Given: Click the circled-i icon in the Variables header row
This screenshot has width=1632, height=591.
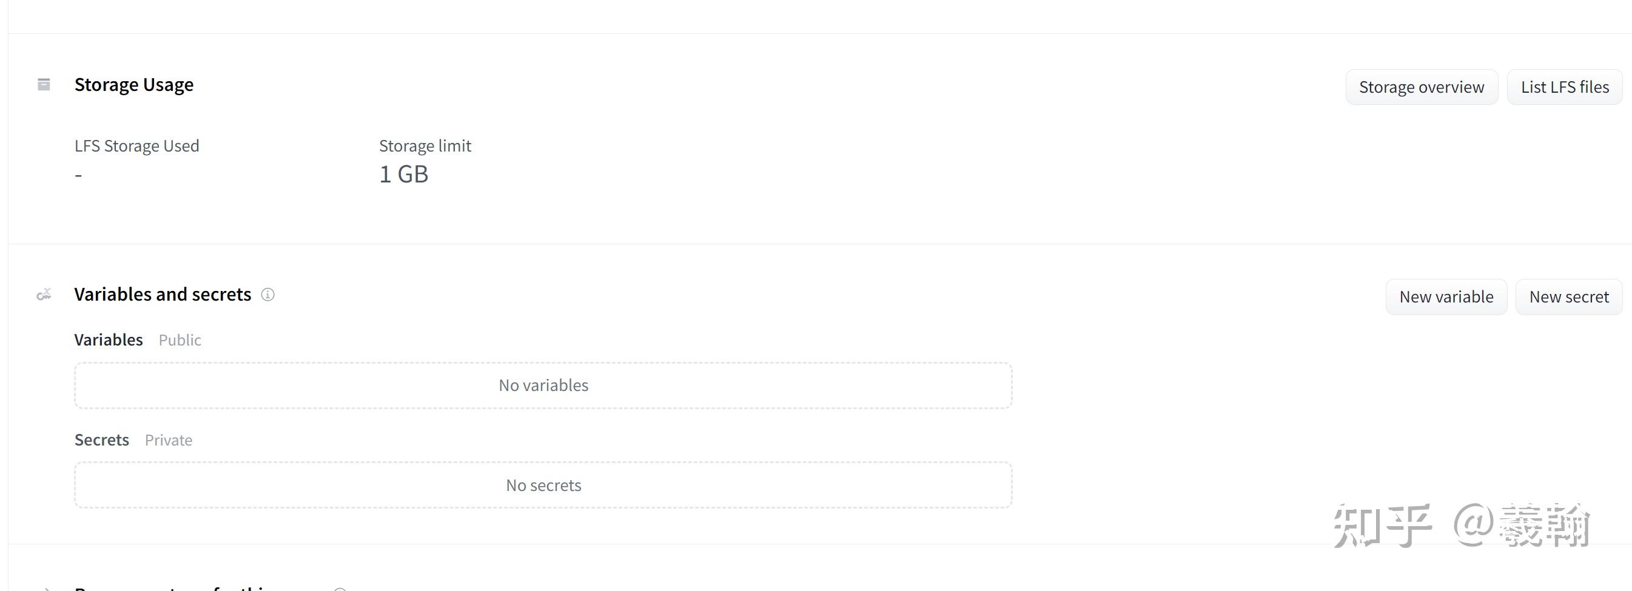Looking at the screenshot, I should tap(268, 295).
